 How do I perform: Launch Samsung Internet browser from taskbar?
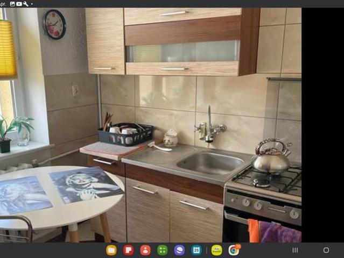(179, 250)
